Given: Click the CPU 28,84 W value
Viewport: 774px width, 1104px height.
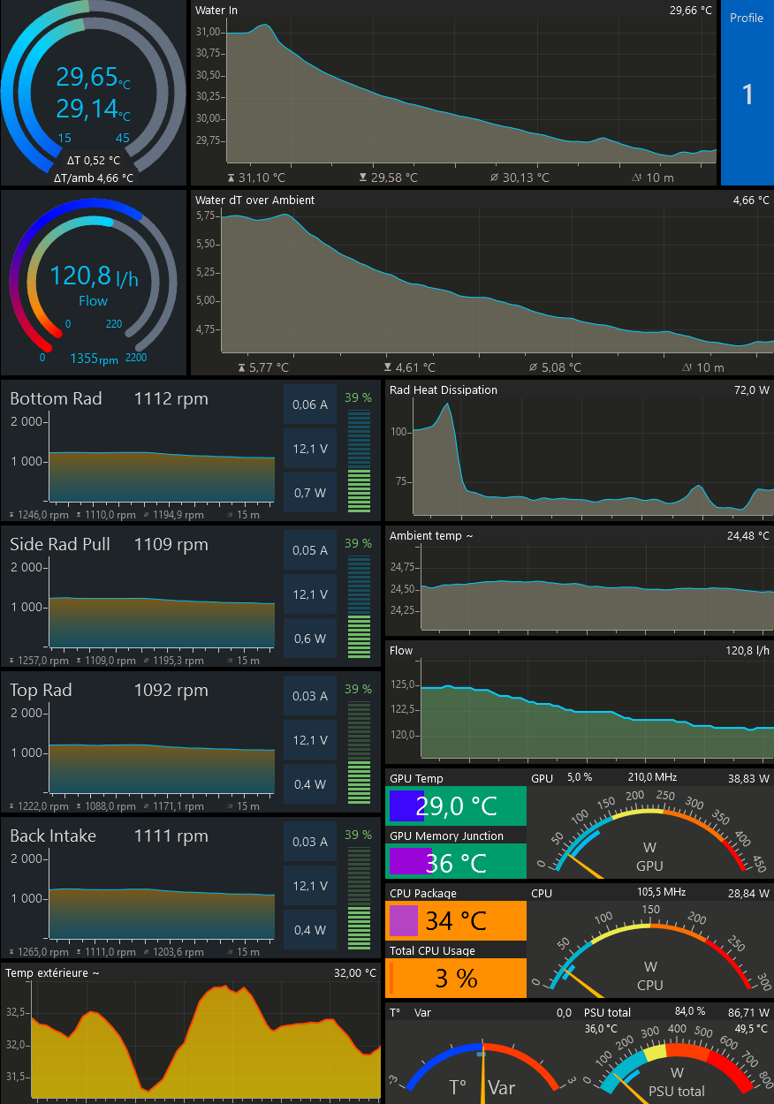Looking at the screenshot, I should click(749, 893).
